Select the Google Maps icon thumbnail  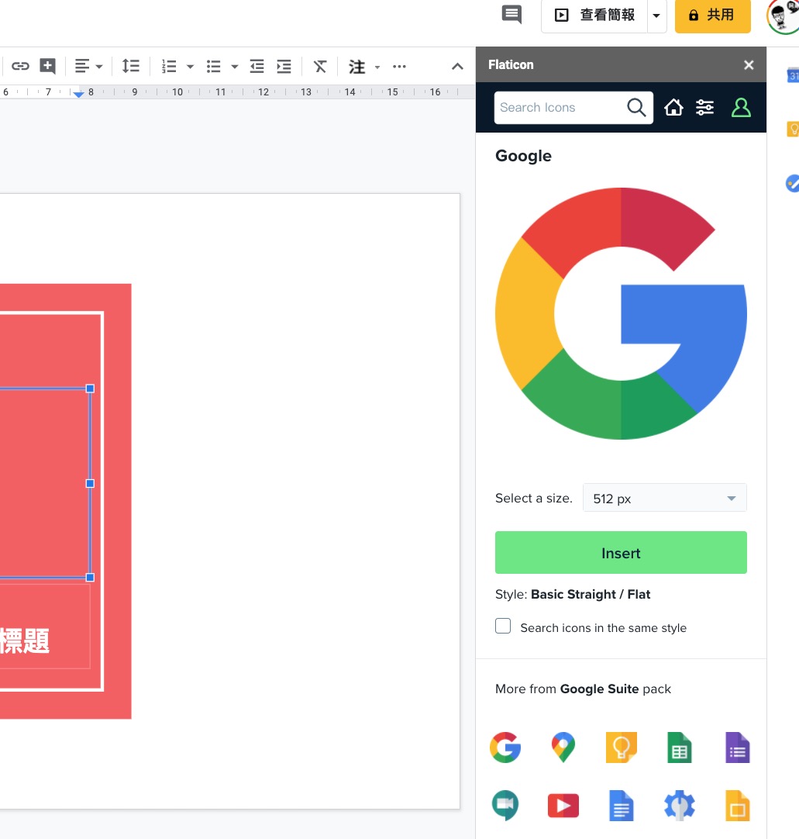(563, 748)
